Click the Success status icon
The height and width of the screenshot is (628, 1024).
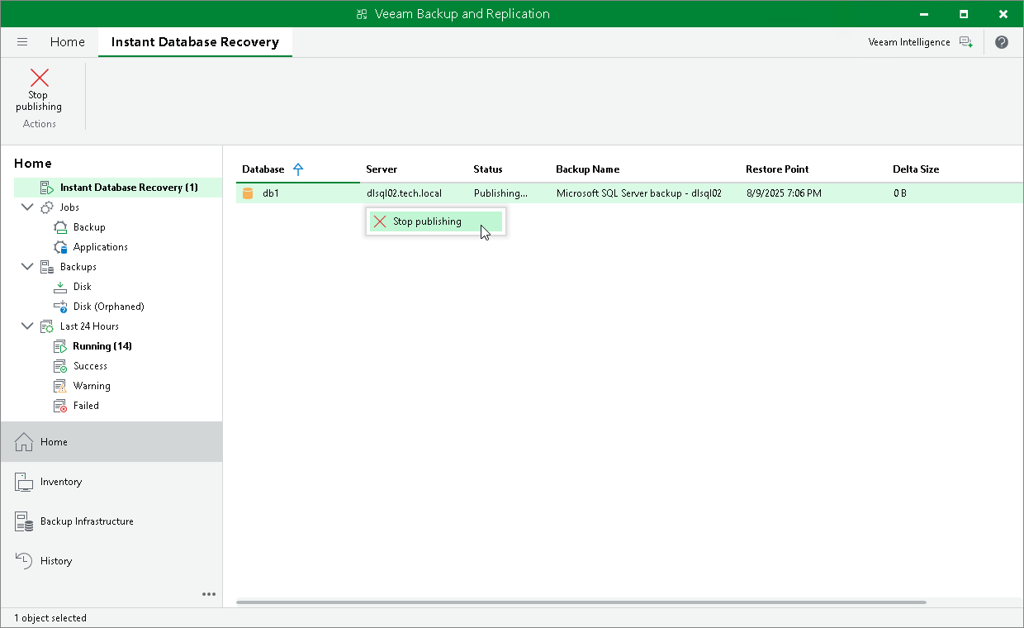click(60, 366)
